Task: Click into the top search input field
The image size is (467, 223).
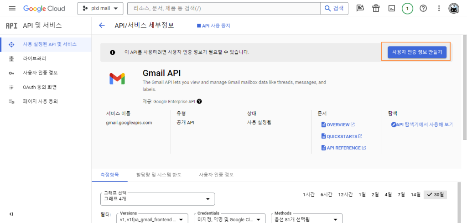Action: tap(223, 9)
